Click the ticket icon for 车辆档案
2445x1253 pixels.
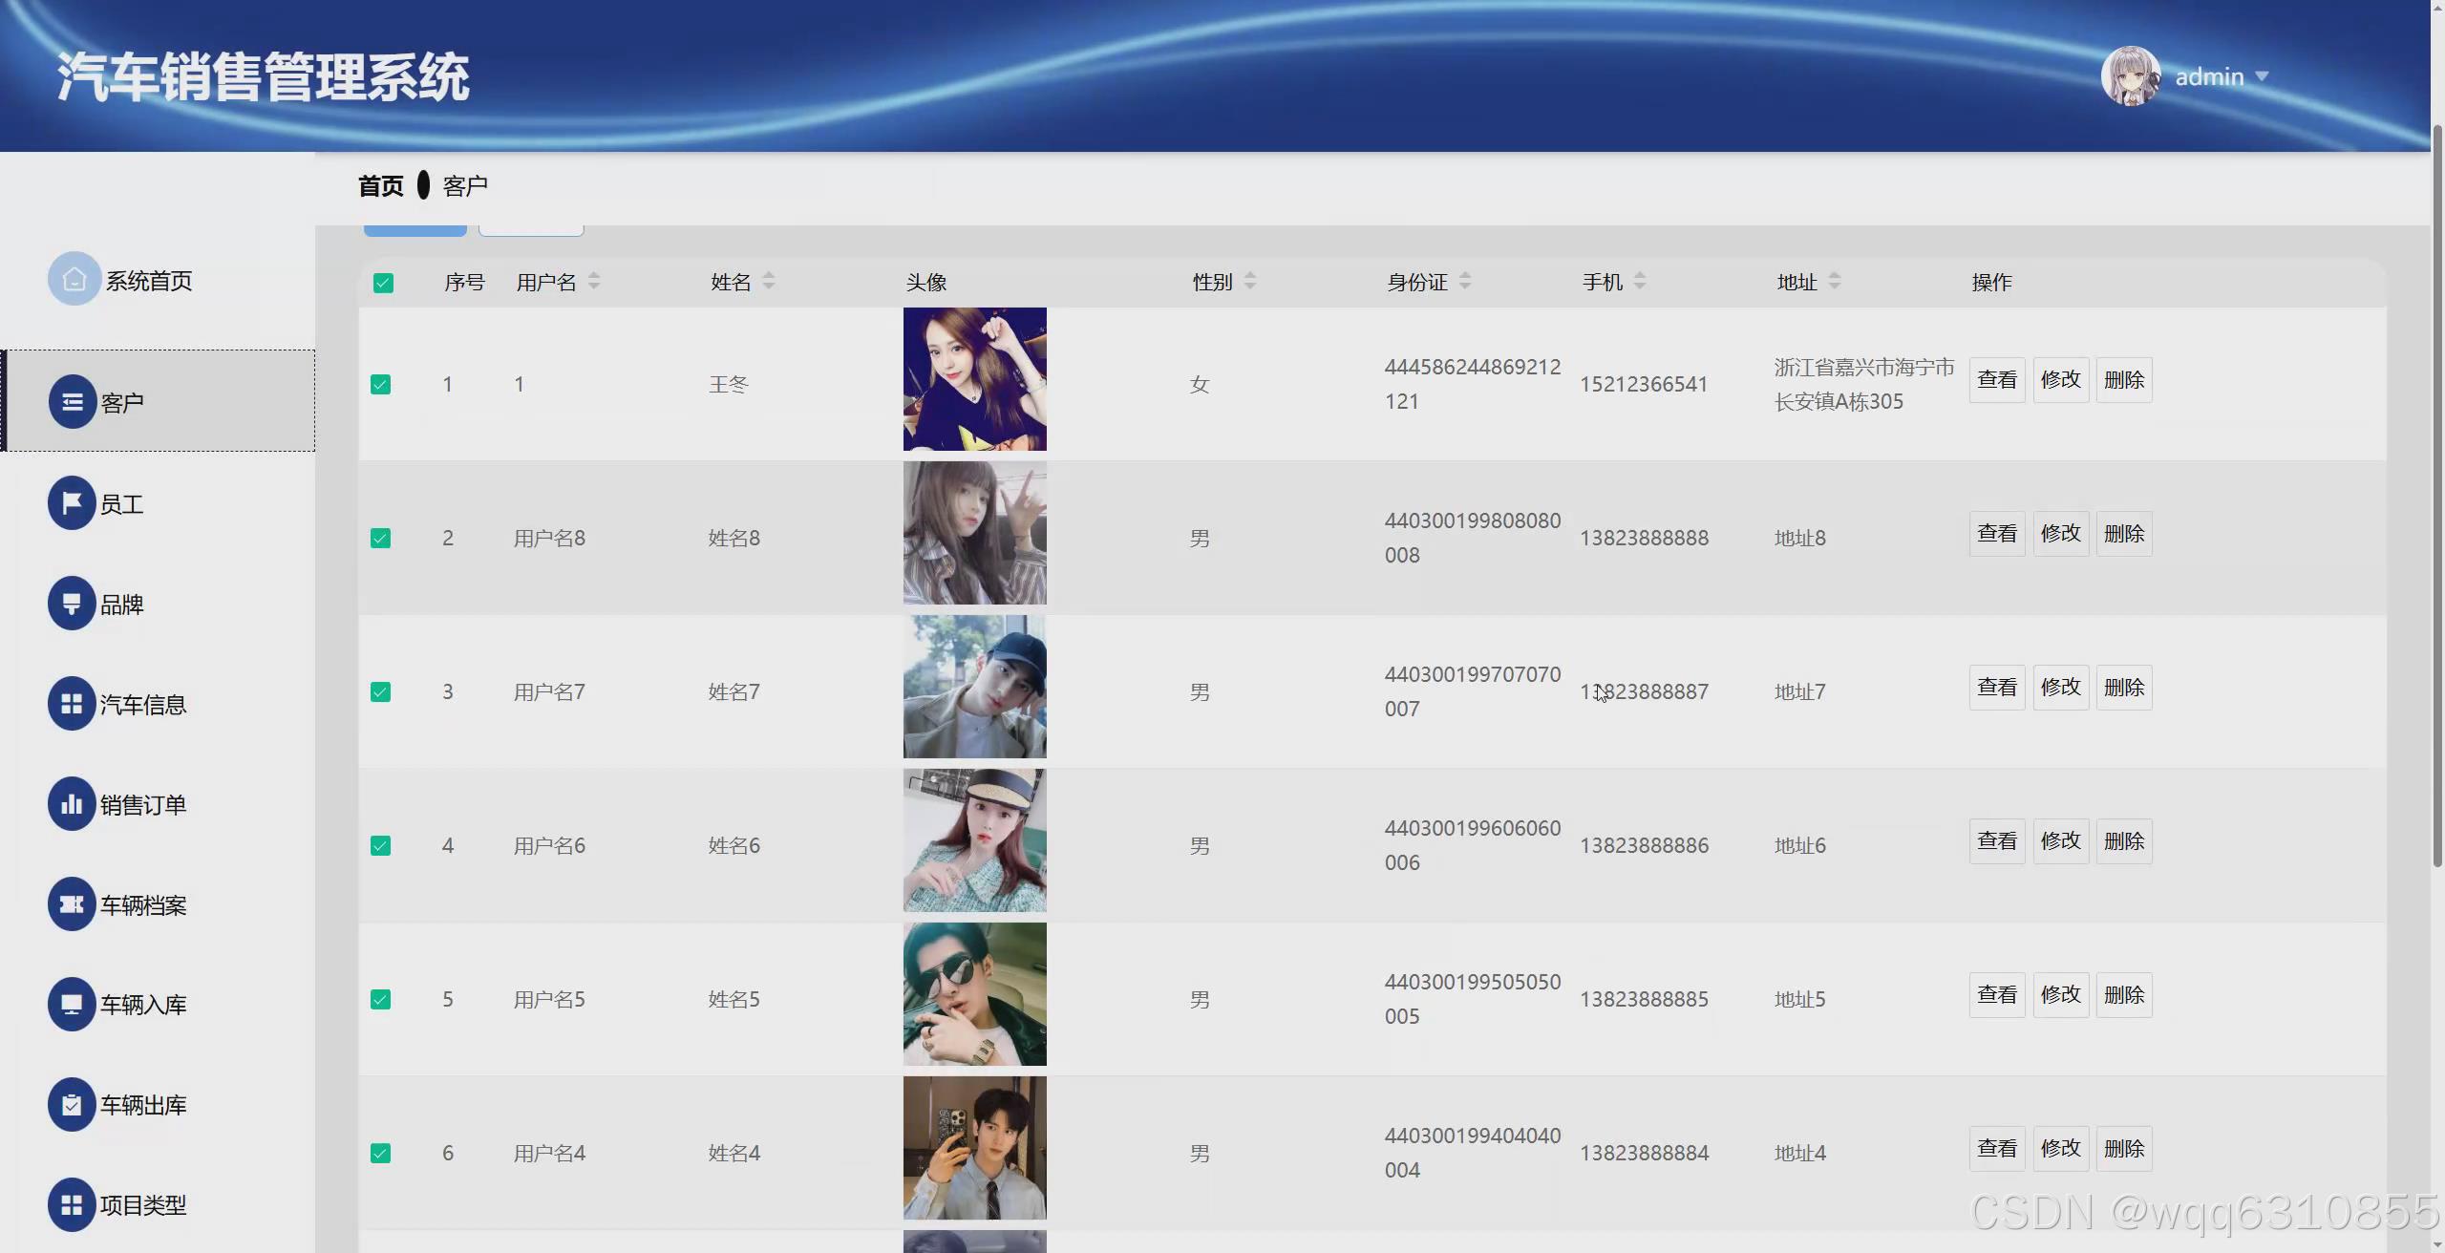[x=72, y=904]
